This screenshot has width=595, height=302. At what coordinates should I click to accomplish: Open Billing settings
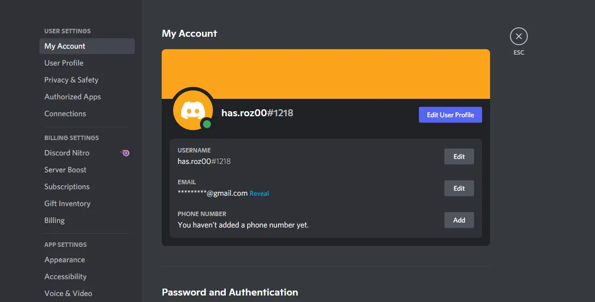pos(87,221)
